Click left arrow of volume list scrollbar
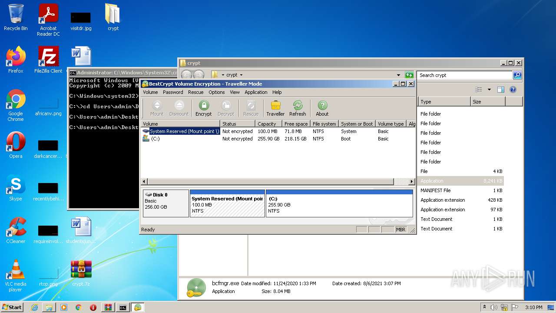 (x=145, y=182)
